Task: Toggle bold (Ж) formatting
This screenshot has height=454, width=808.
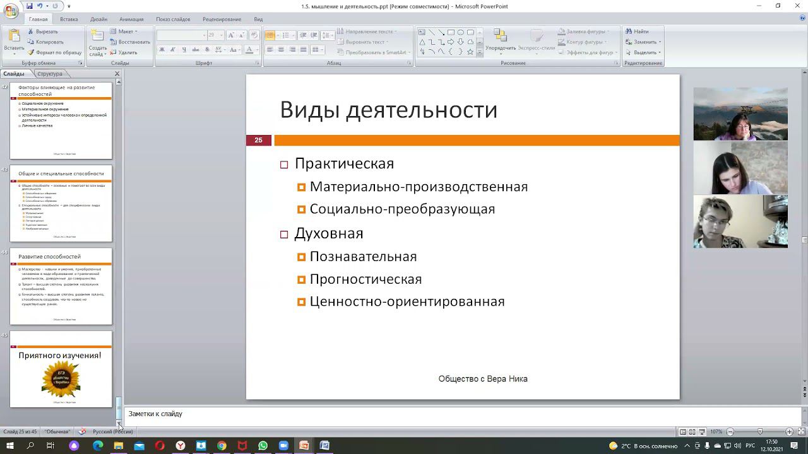Action: [x=162, y=50]
